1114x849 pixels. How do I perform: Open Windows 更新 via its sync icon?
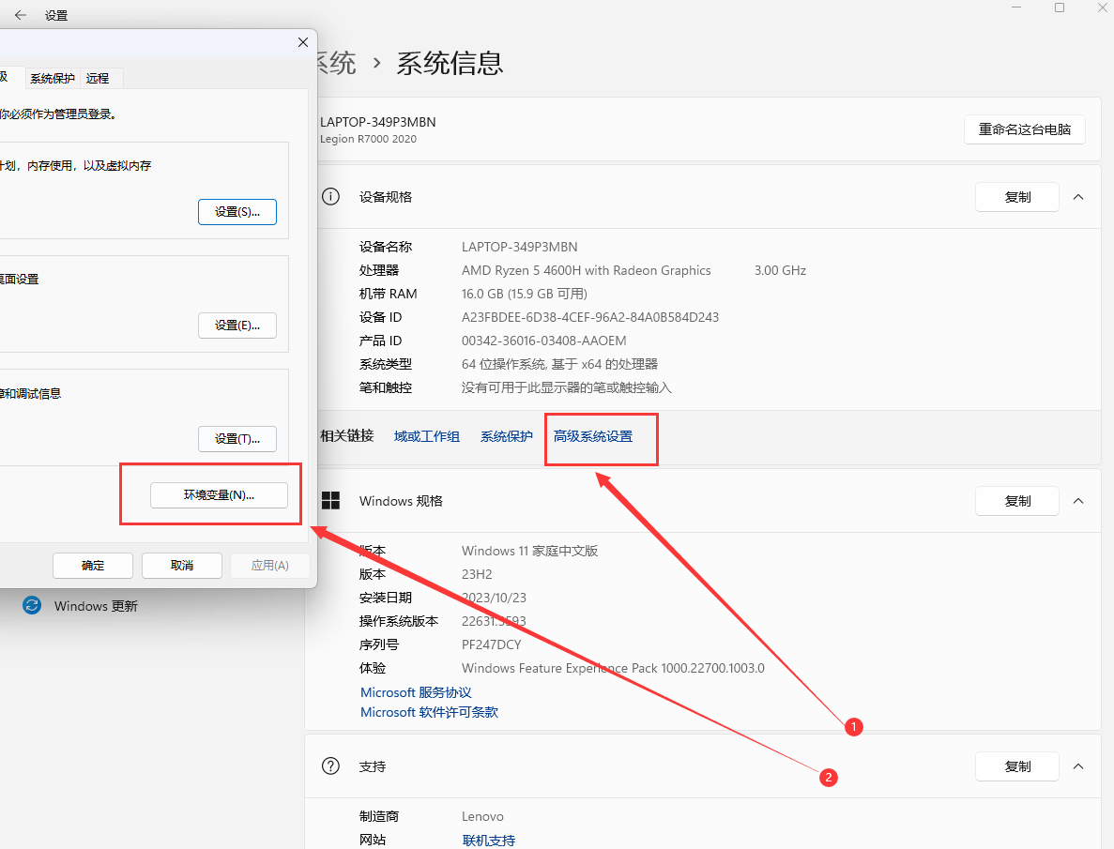point(32,605)
